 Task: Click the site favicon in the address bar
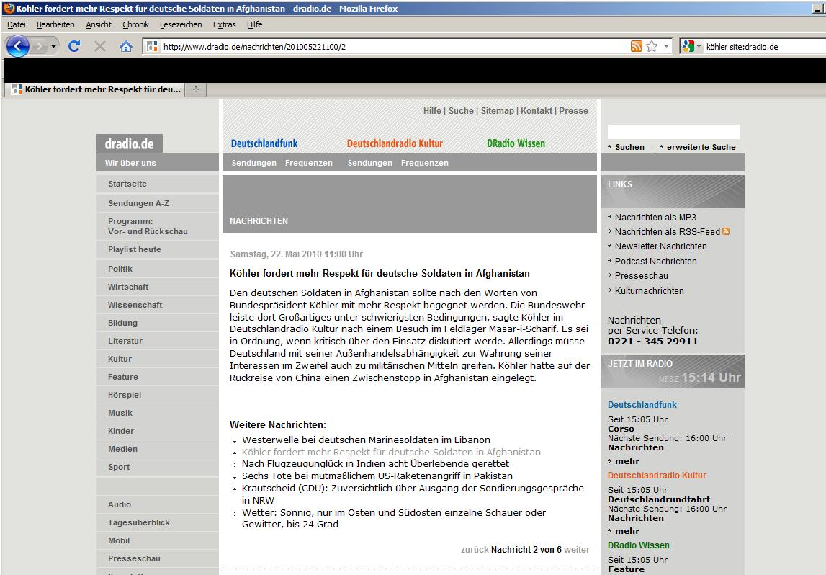(x=152, y=46)
